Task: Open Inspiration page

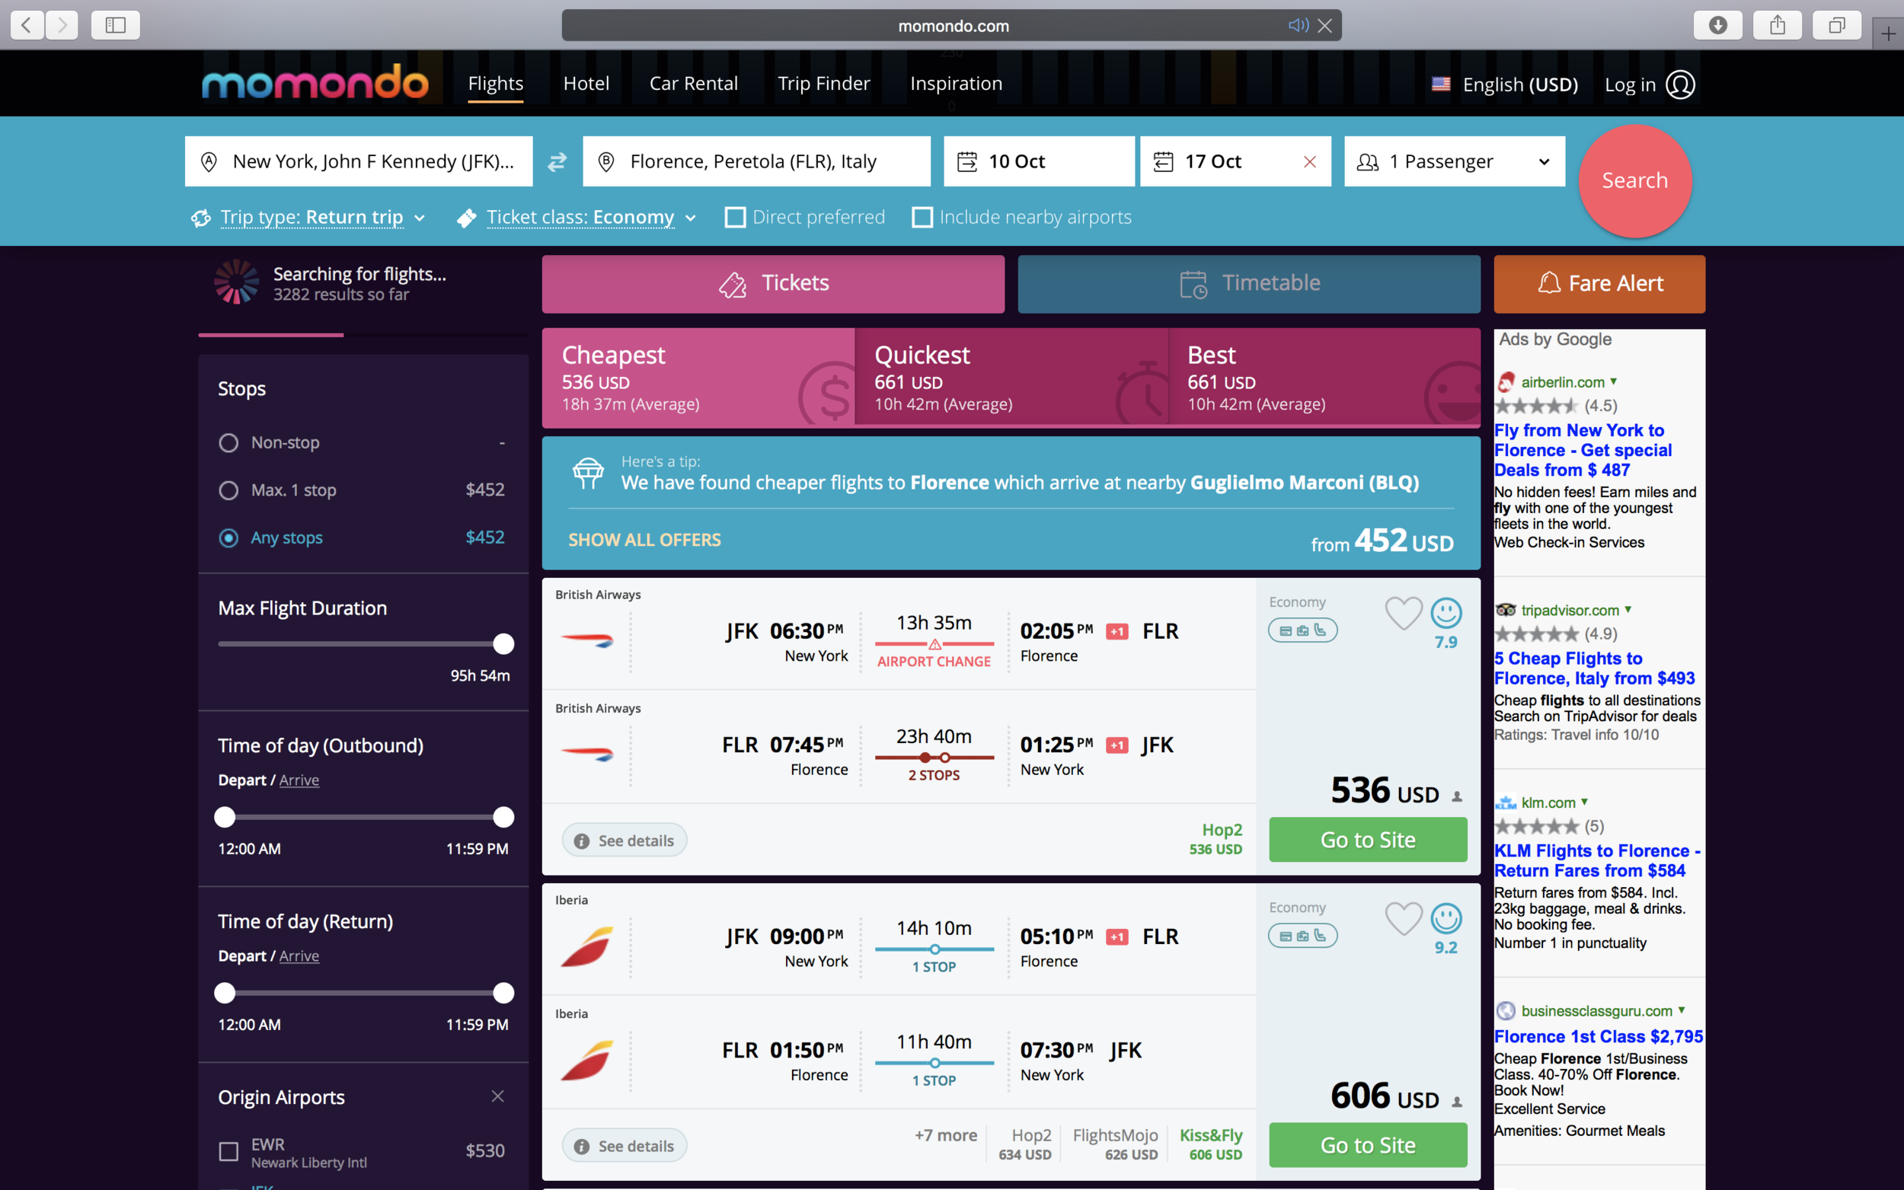Action: point(957,84)
